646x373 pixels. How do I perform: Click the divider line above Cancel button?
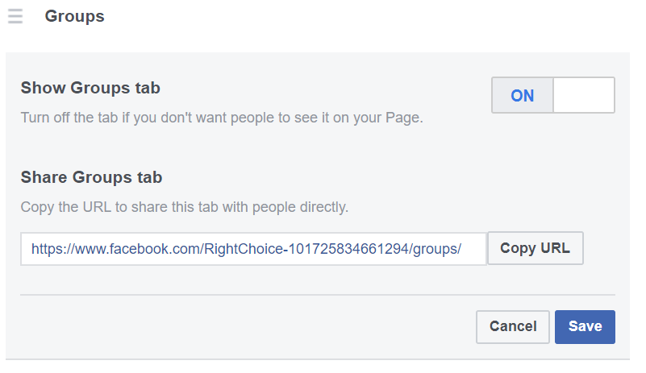pyautogui.click(x=318, y=295)
